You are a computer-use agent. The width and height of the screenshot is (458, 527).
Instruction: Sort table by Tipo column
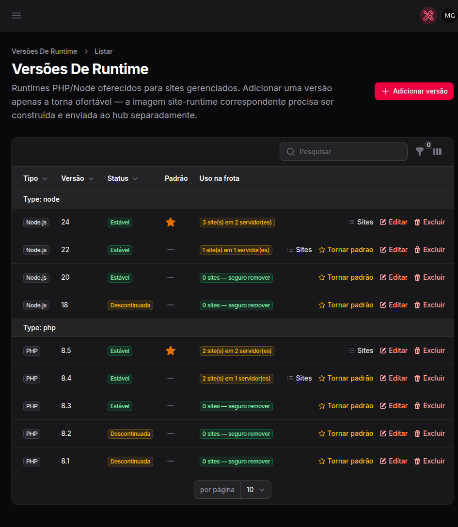click(x=35, y=178)
